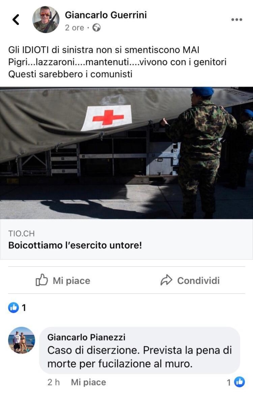The height and width of the screenshot is (394, 253).
Task: Open Giancarlo Pianezzi's beach avatar
Action: 22,340
